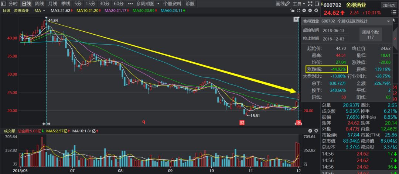Select the 5分 period tab
This screenshot has width=399, height=174.
pyautogui.click(x=78, y=4)
